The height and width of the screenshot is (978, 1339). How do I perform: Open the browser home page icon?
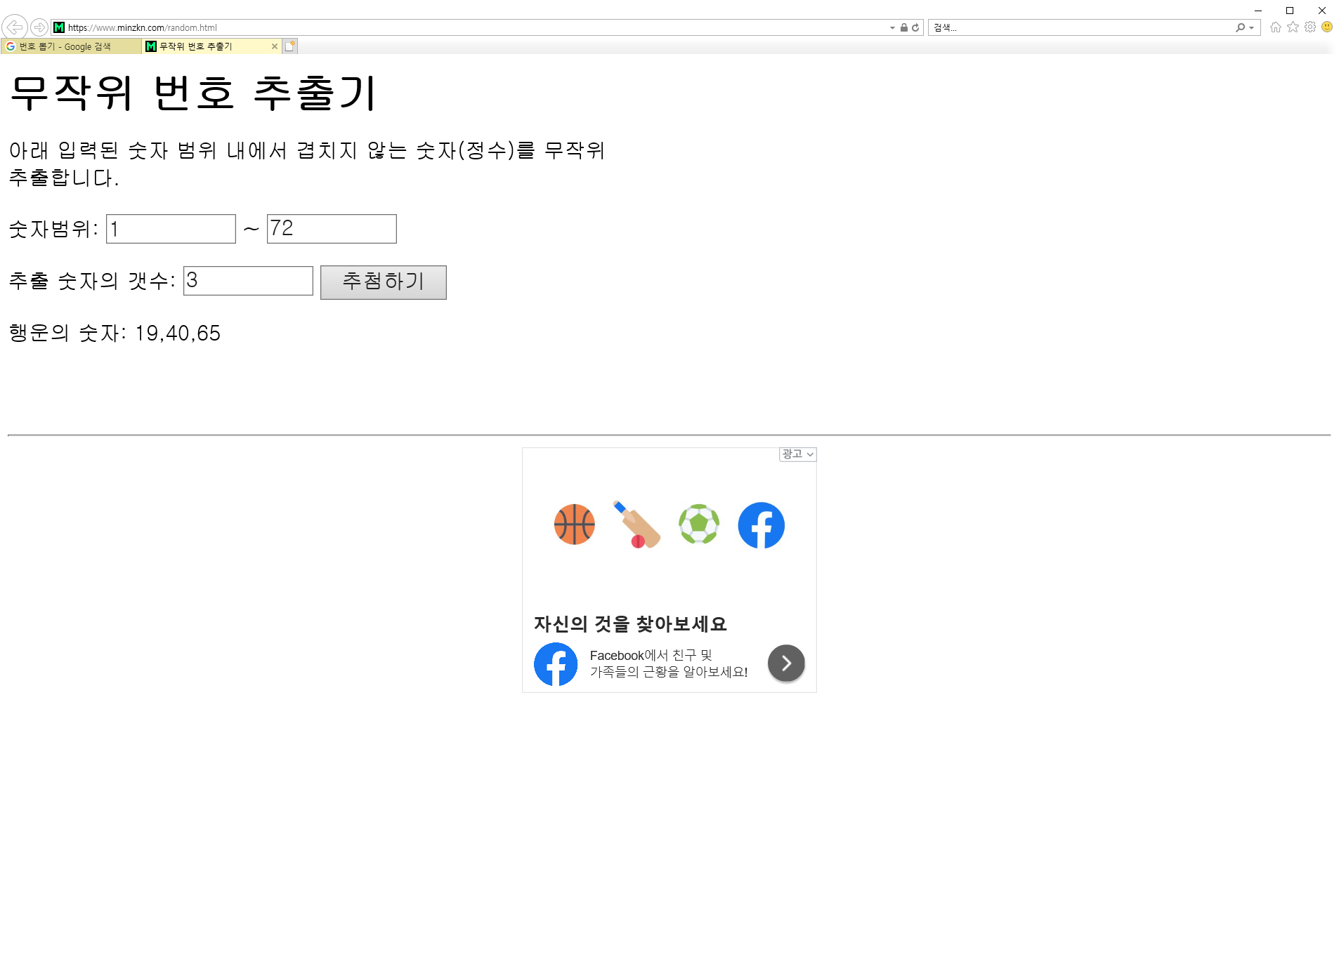click(1276, 27)
